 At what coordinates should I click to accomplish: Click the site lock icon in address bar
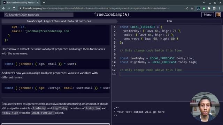click(21, 8)
